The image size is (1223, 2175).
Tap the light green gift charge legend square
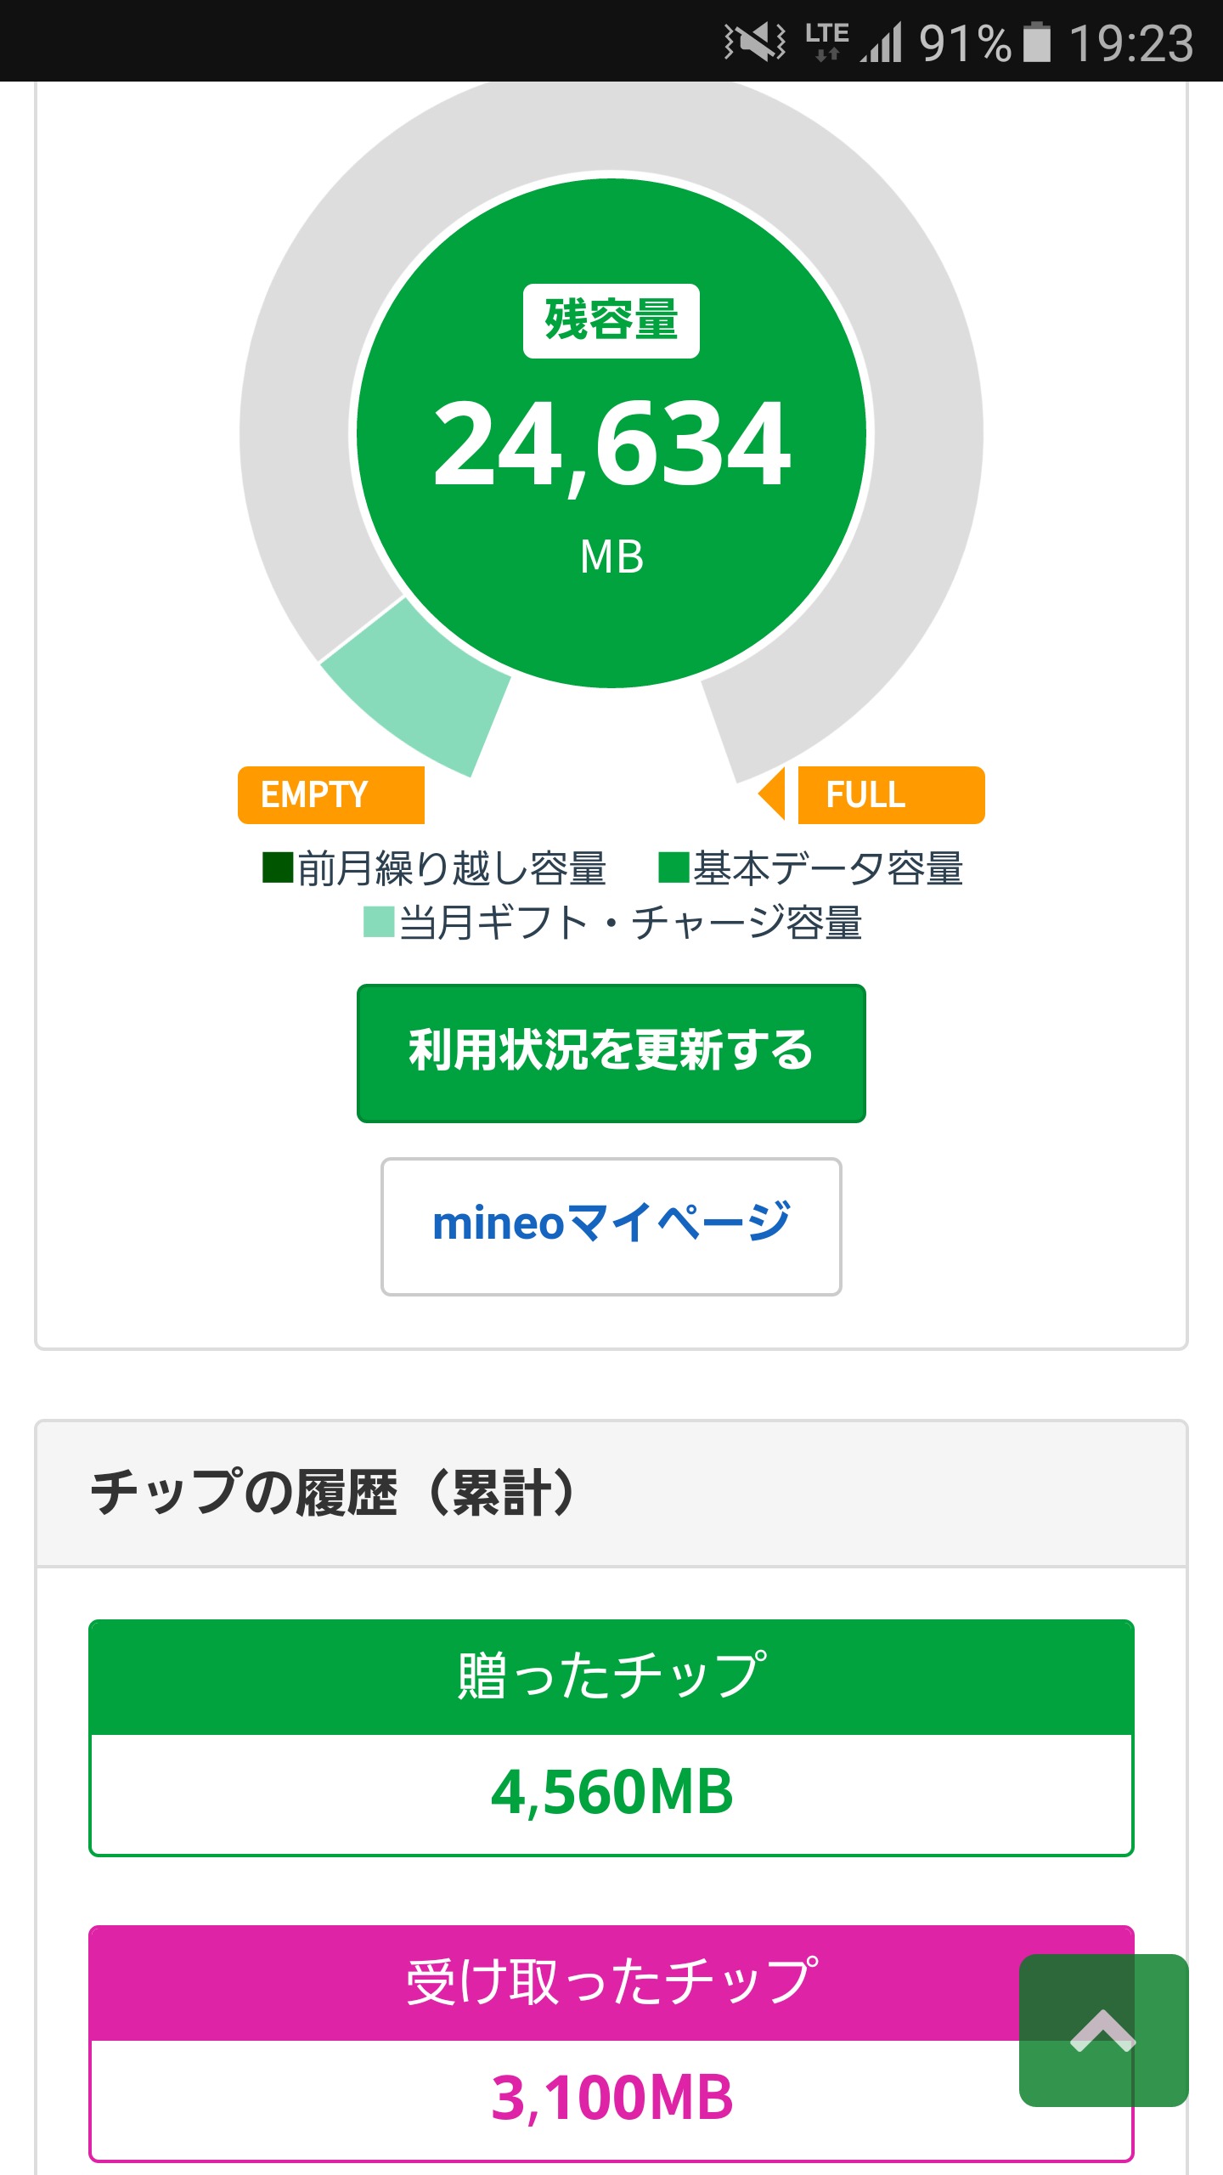pyautogui.click(x=378, y=922)
